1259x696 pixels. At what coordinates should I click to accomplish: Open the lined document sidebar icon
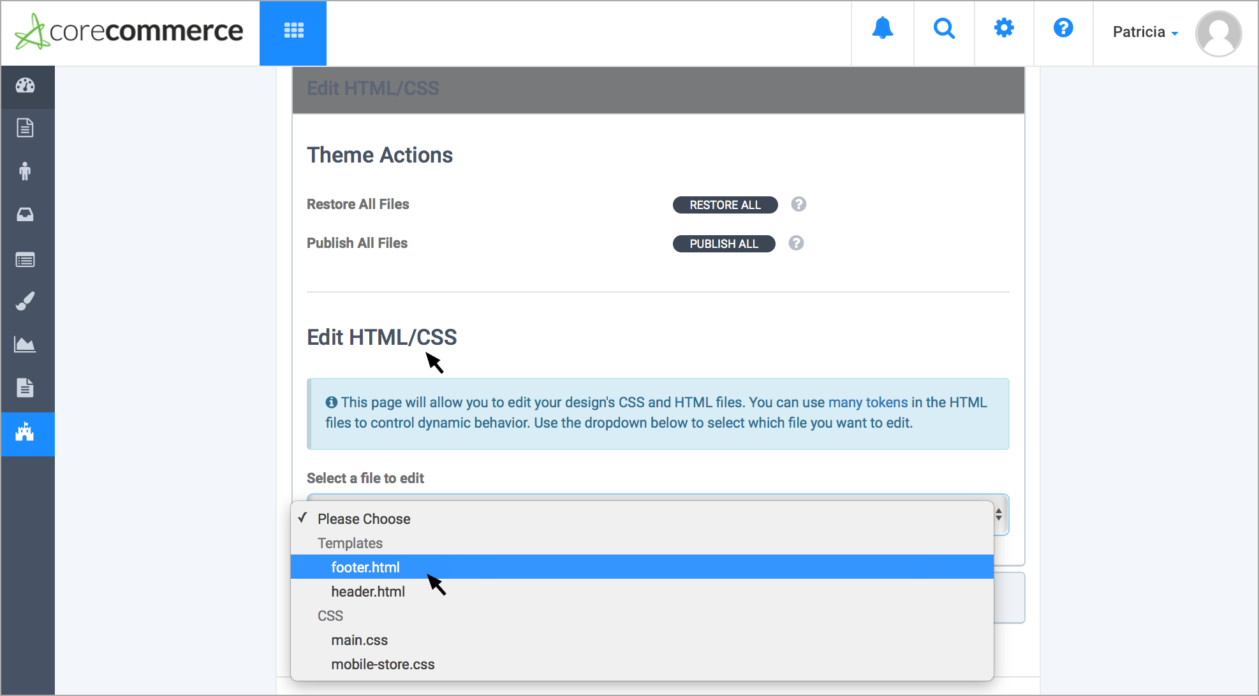[x=26, y=128]
